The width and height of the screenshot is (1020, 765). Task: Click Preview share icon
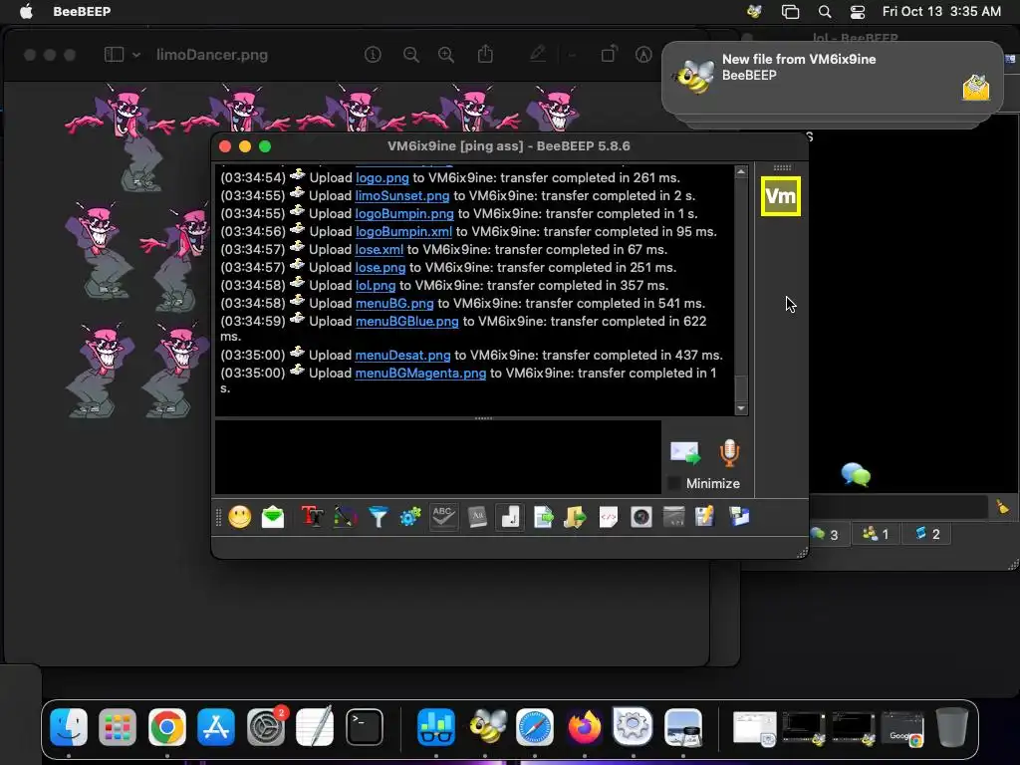coord(485,54)
